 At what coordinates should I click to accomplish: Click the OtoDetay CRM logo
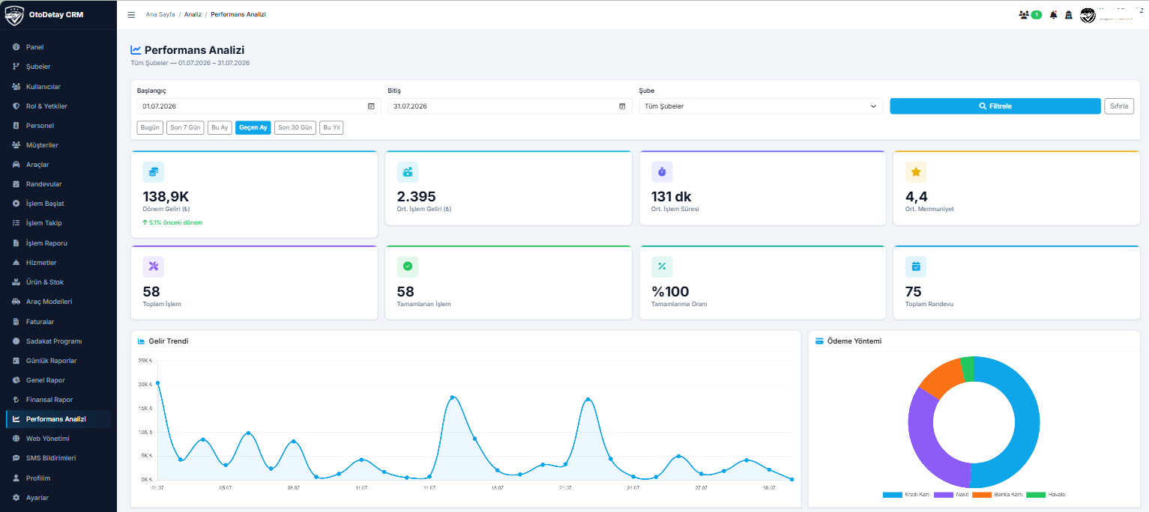click(15, 15)
